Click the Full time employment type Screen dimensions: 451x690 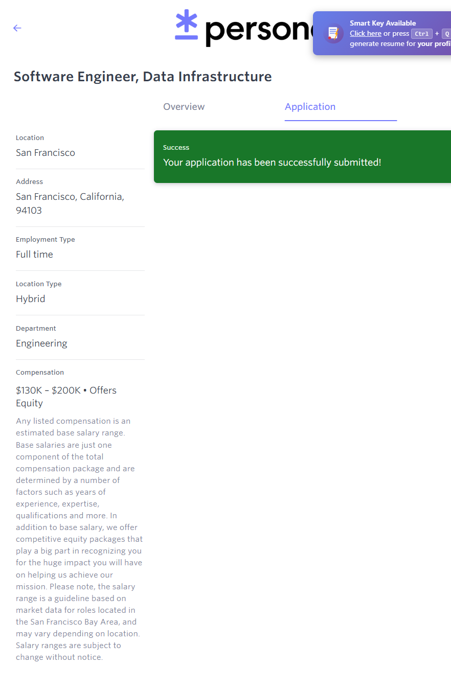click(34, 255)
